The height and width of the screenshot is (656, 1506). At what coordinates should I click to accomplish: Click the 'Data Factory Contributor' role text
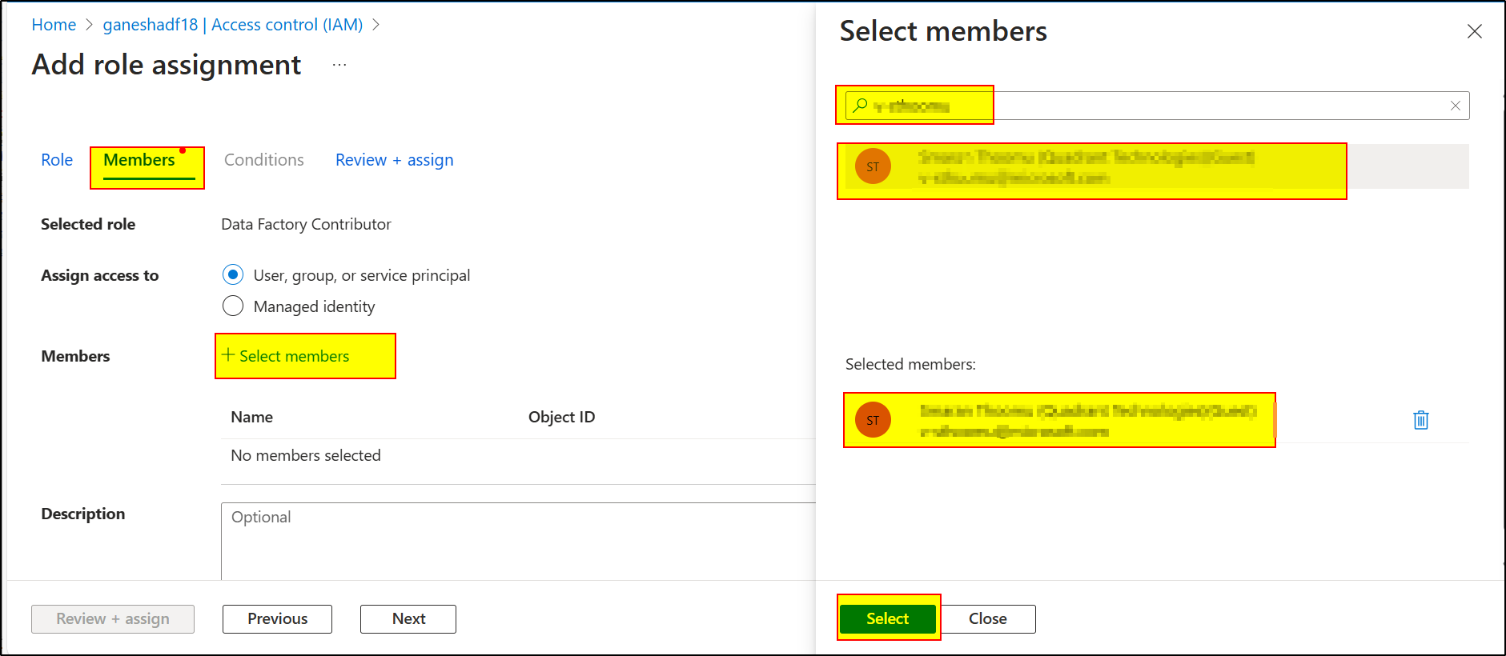click(x=306, y=224)
